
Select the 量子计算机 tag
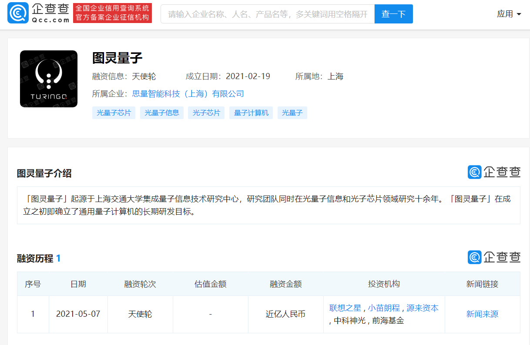(x=251, y=113)
